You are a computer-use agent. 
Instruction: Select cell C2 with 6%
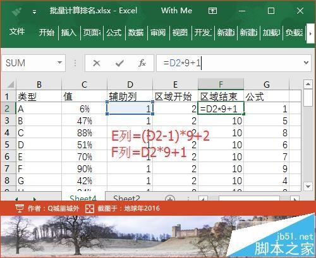click(x=84, y=108)
